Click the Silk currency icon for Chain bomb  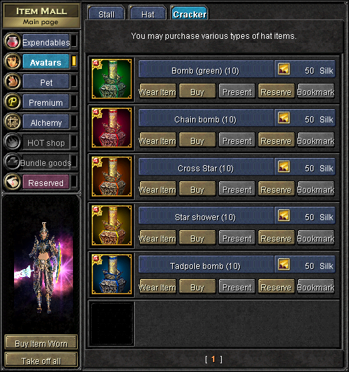283,118
